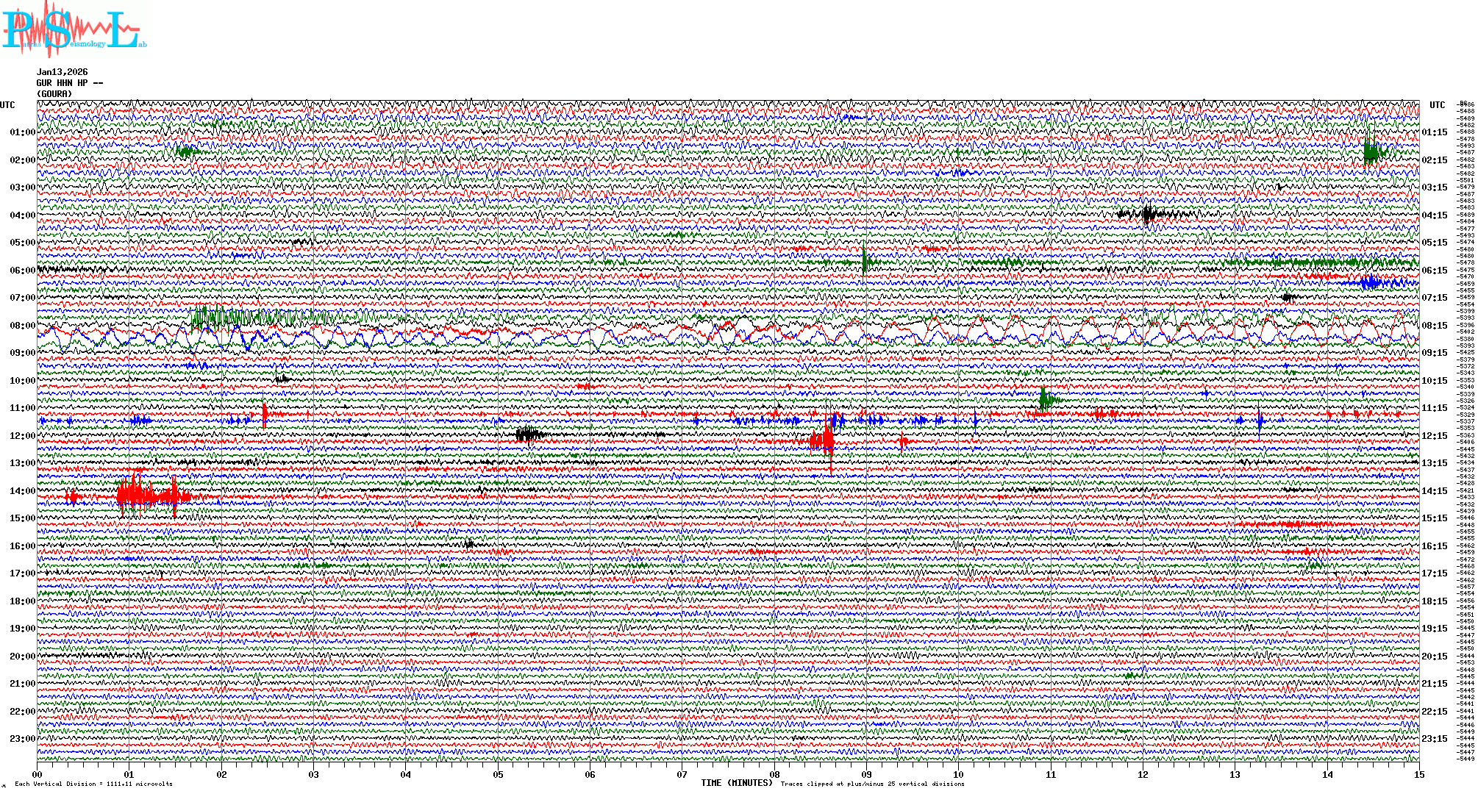1478x794 pixels.
Task: Click minute marker 08 on bottom axis
Action: [x=774, y=774]
